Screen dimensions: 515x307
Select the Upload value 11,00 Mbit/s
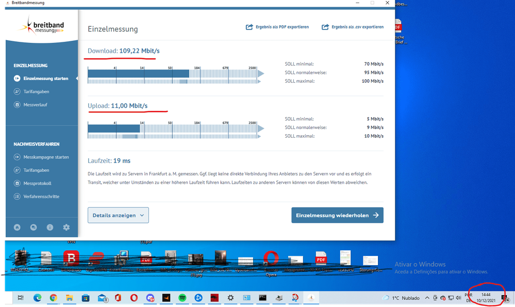129,106
